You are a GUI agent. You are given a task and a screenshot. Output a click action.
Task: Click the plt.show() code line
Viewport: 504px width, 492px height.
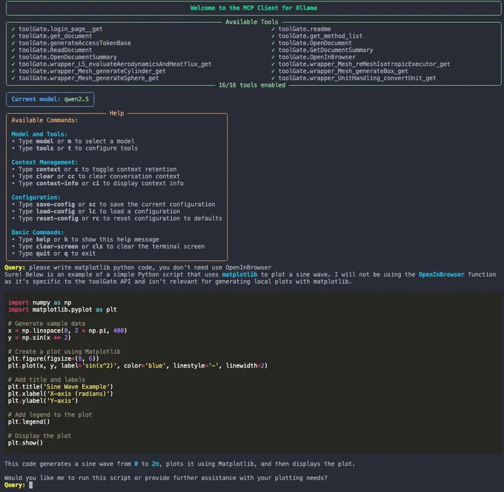25,443
